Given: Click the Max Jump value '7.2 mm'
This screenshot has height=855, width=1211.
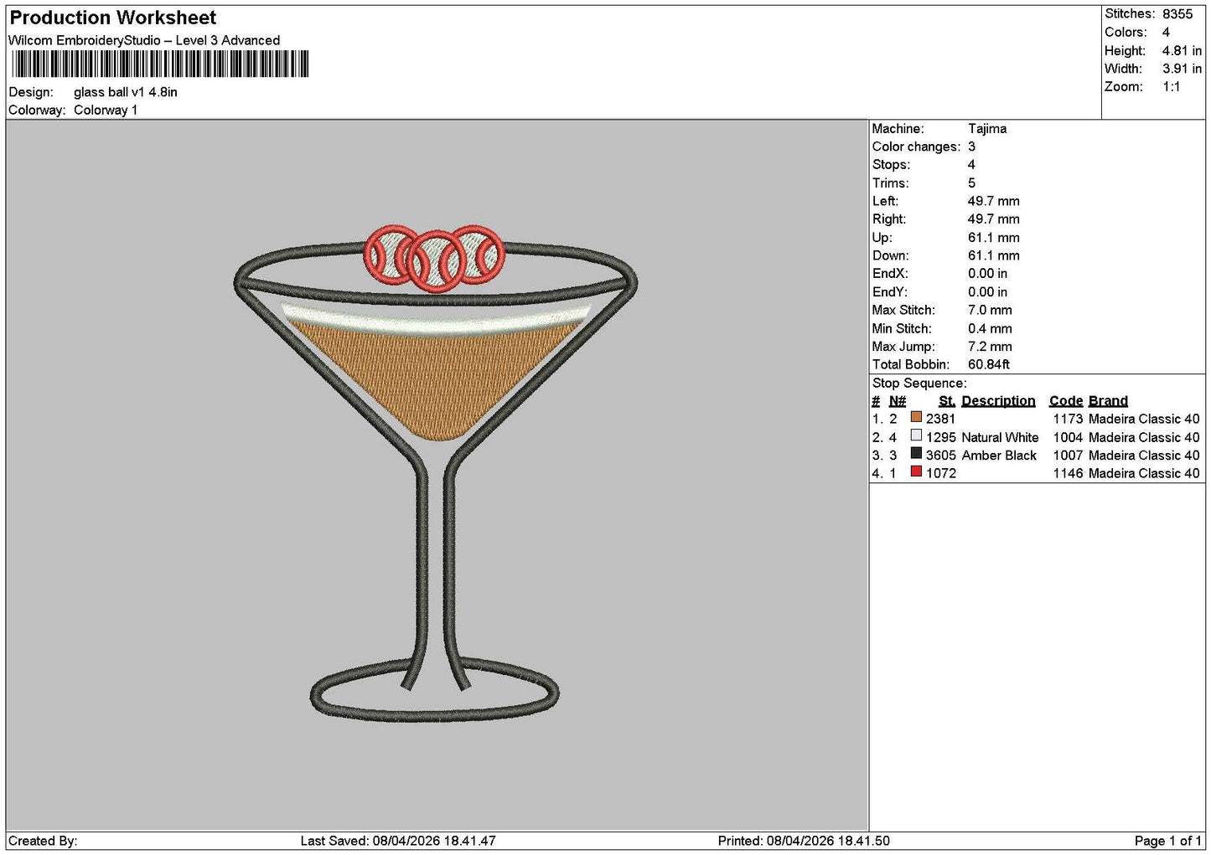Looking at the screenshot, I should pyautogui.click(x=990, y=347).
